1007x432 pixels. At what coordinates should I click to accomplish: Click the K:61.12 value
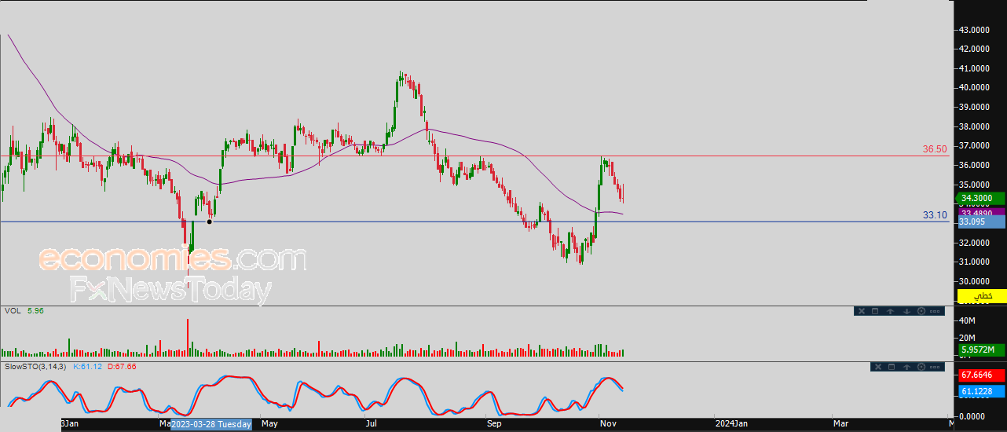pyautogui.click(x=89, y=366)
